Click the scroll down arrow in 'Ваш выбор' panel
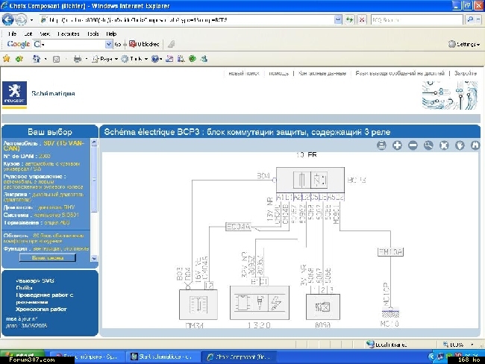The image size is (485, 364). [x=94, y=258]
